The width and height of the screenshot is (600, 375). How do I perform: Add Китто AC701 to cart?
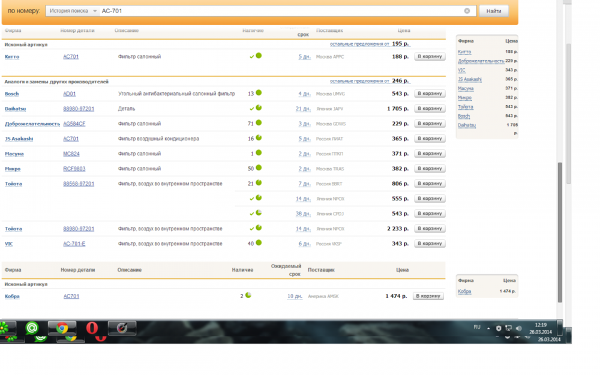430,56
